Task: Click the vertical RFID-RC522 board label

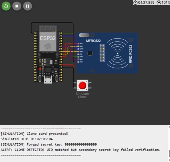Action: (130, 54)
